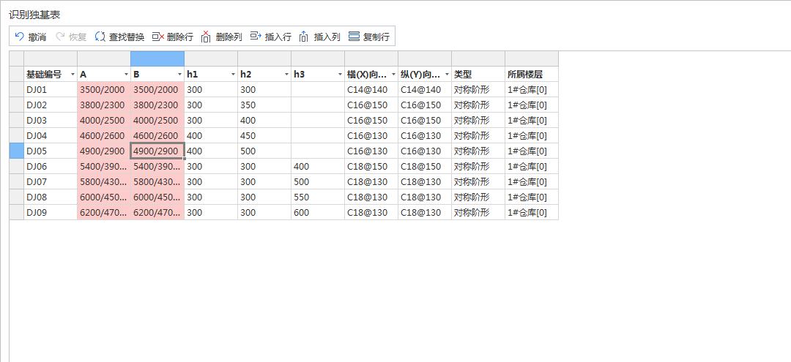Click the Find and Replace (查找替换) icon
This screenshot has height=362, width=791.
coord(100,37)
